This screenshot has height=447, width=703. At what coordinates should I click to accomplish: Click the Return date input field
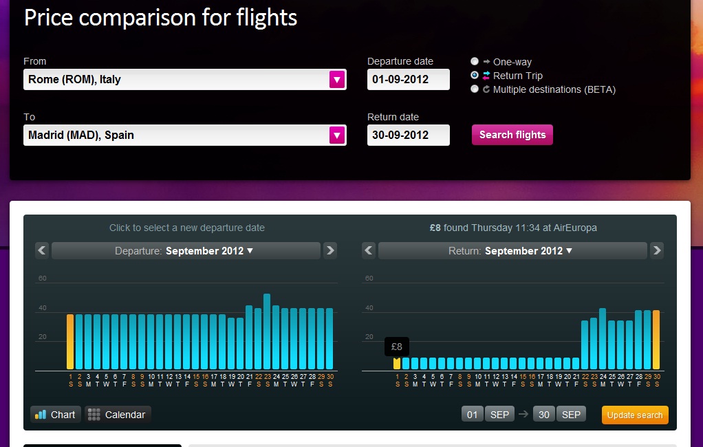[x=409, y=135]
